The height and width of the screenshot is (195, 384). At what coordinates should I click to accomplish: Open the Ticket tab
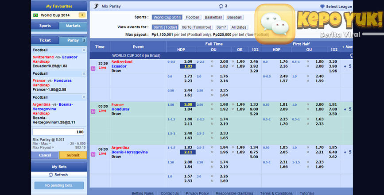click(45, 40)
